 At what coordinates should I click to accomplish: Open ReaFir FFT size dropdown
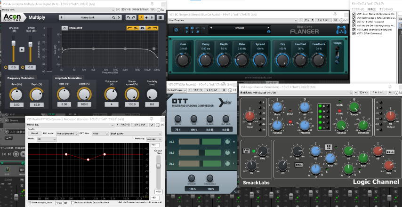coord(100,134)
